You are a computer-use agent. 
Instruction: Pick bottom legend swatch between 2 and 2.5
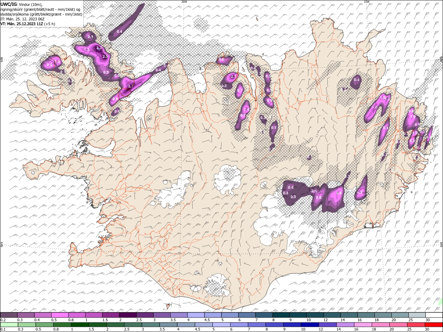click(x=115, y=325)
